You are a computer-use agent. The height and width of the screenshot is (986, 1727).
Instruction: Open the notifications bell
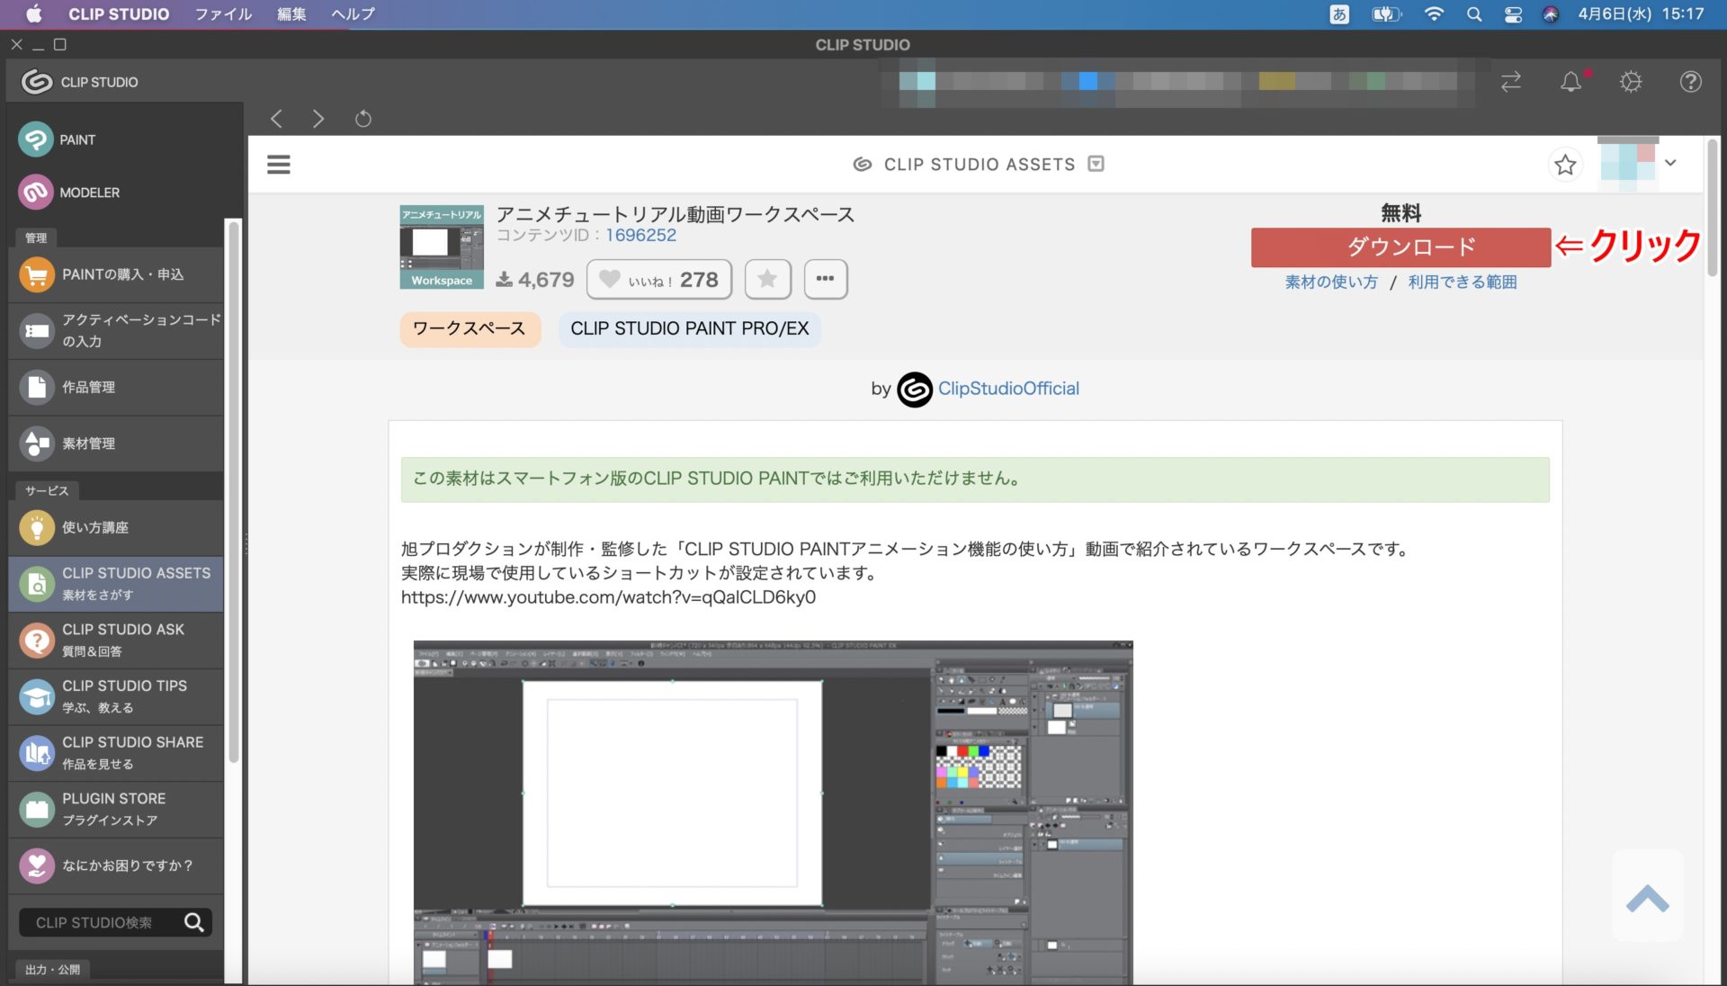tap(1570, 82)
